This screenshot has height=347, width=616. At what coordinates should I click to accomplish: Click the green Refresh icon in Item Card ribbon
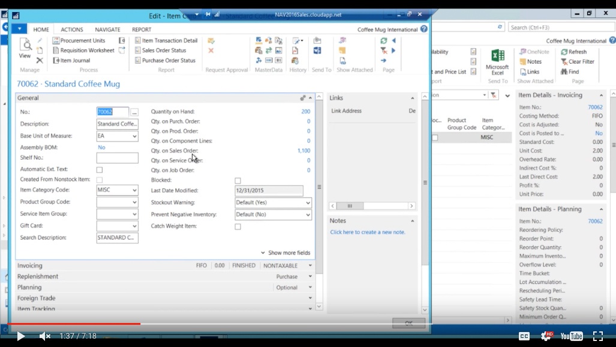384,40
